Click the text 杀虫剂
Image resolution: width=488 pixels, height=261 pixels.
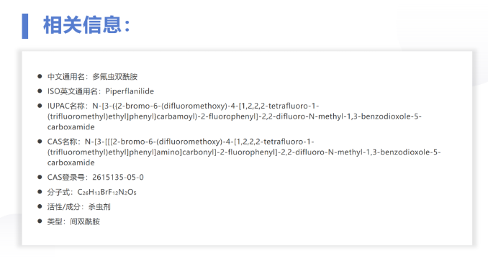99,207
